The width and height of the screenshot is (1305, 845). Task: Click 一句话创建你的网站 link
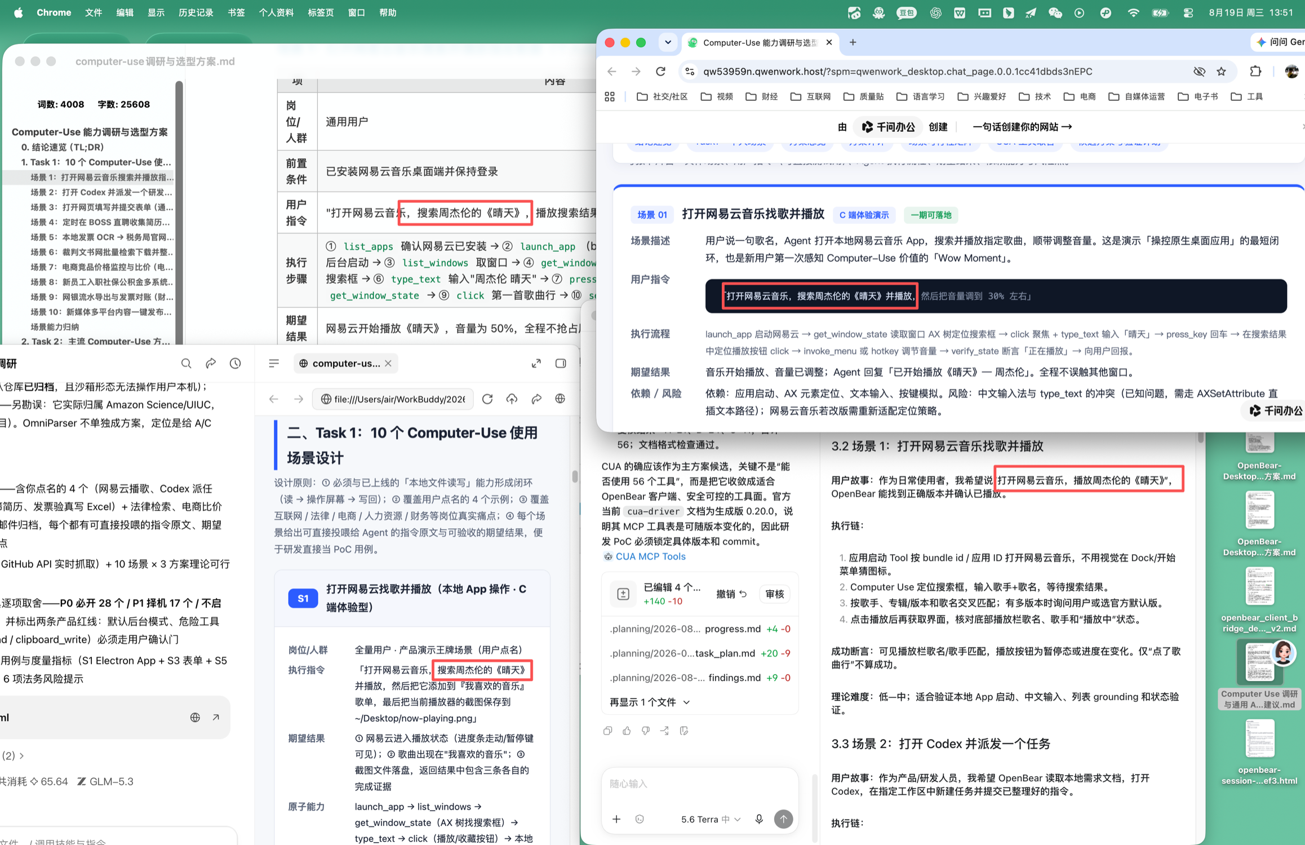(x=1022, y=127)
